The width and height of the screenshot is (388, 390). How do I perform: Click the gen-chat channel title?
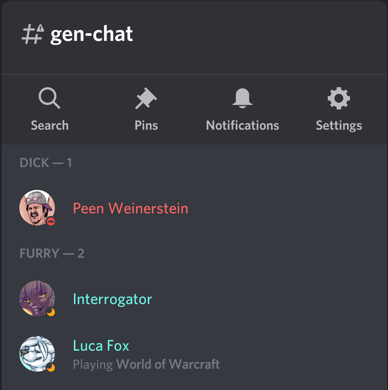click(x=92, y=35)
